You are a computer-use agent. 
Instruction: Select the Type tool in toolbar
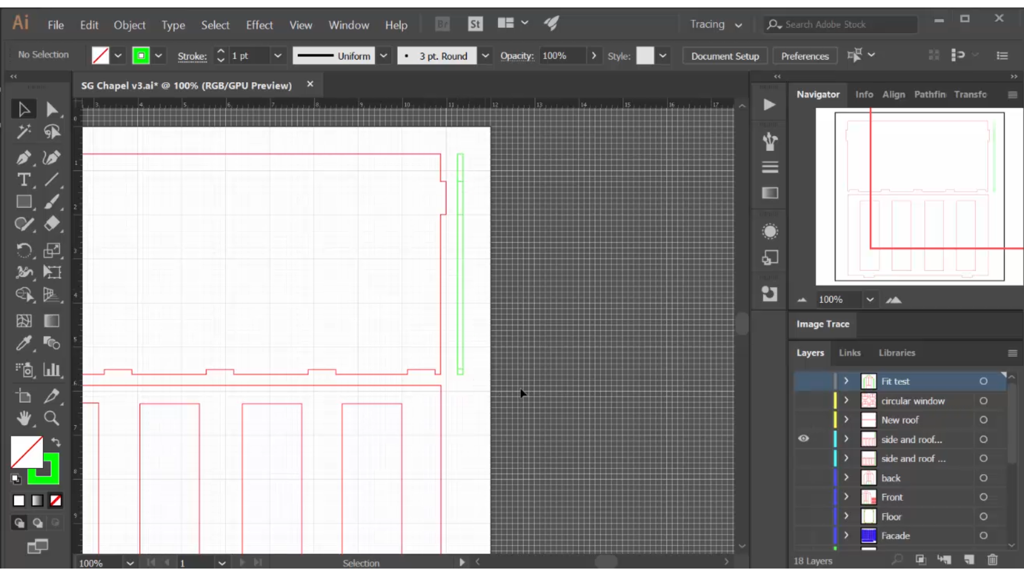23,179
